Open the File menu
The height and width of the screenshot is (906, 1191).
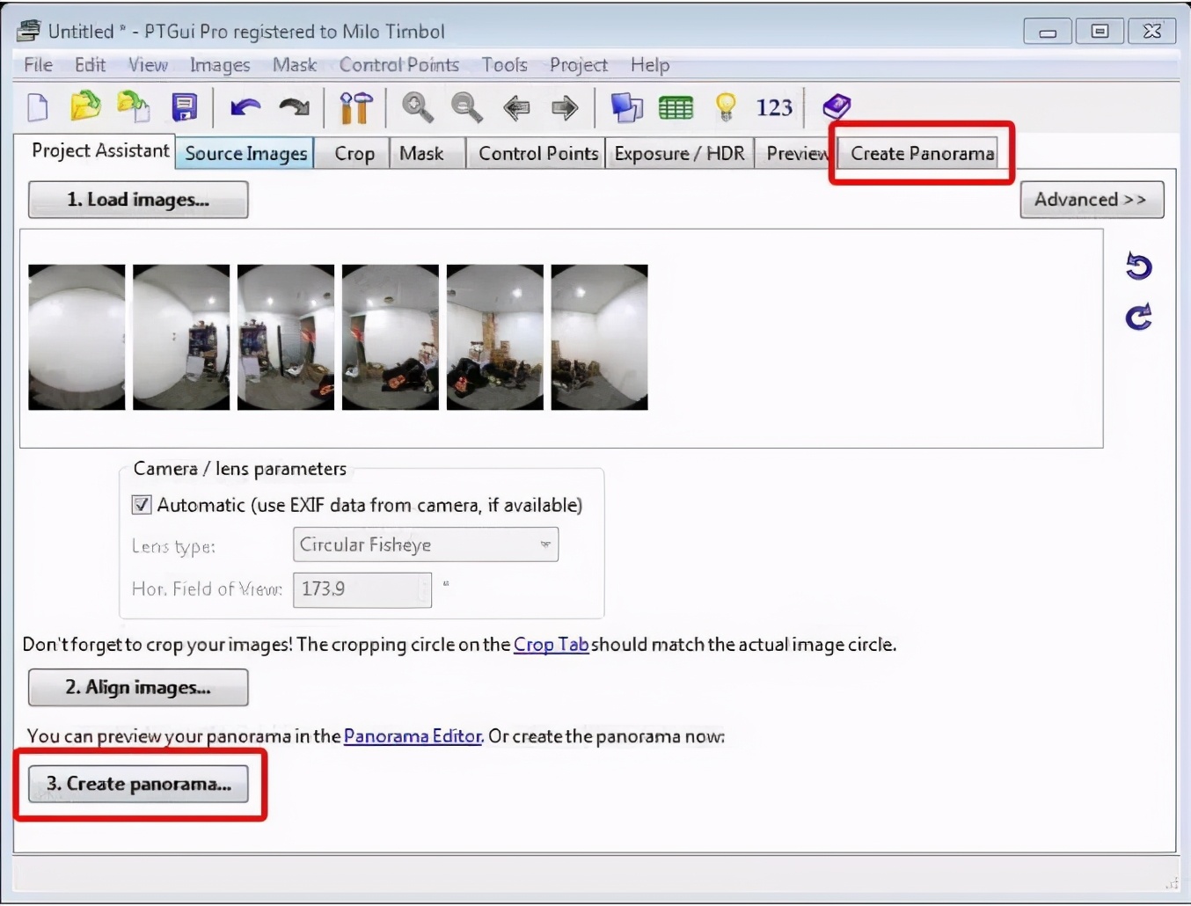coord(38,65)
